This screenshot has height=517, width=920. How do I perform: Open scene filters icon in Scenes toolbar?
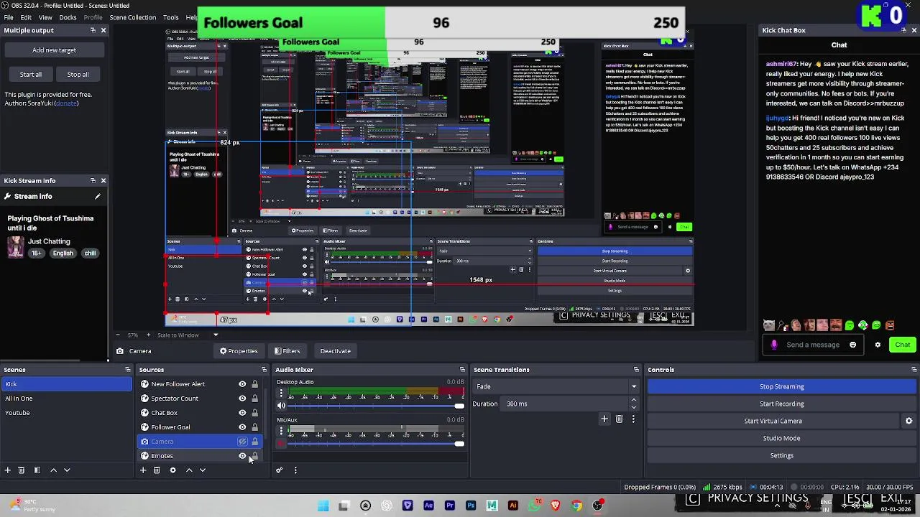(x=37, y=470)
